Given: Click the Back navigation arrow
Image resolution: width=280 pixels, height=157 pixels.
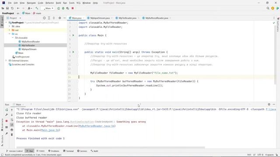Looking at the screenshot, I should coord(18,8).
